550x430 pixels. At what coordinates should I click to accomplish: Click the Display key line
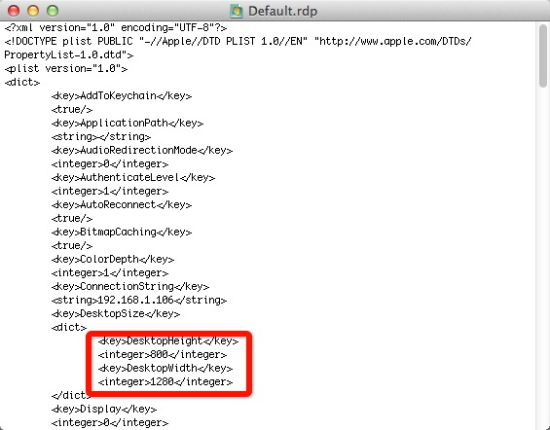[x=104, y=409]
